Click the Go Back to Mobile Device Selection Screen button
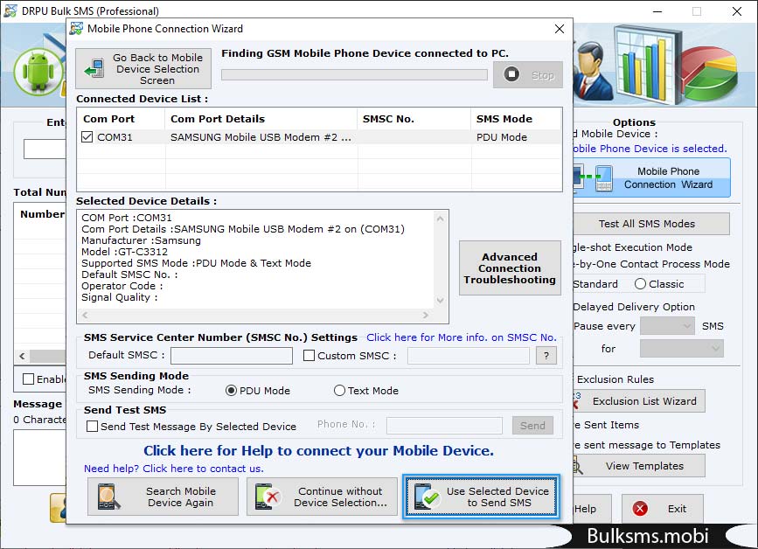Viewport: 758px width, 549px height. 143,68
